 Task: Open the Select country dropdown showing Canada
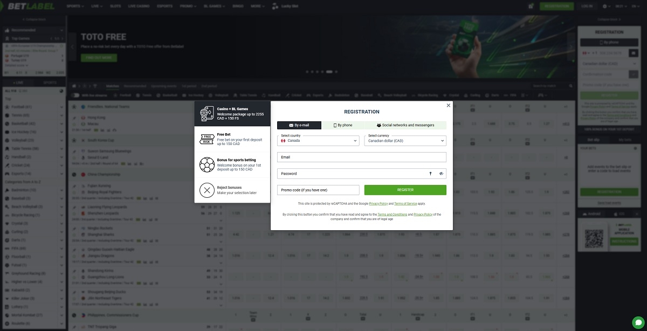(318, 140)
